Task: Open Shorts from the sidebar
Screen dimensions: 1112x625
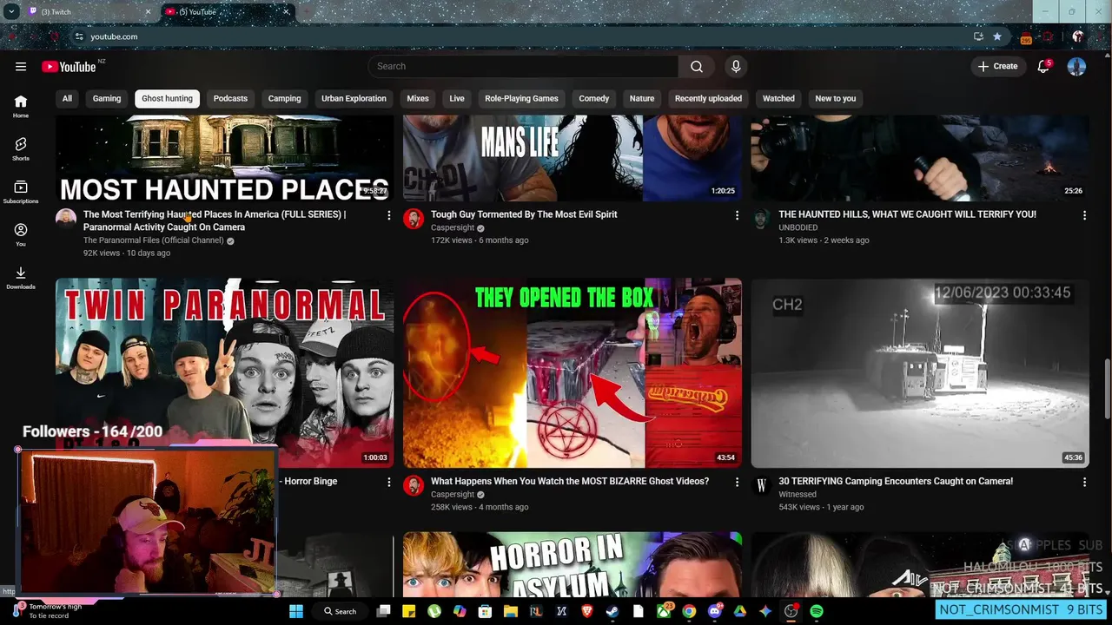Action: (x=21, y=148)
